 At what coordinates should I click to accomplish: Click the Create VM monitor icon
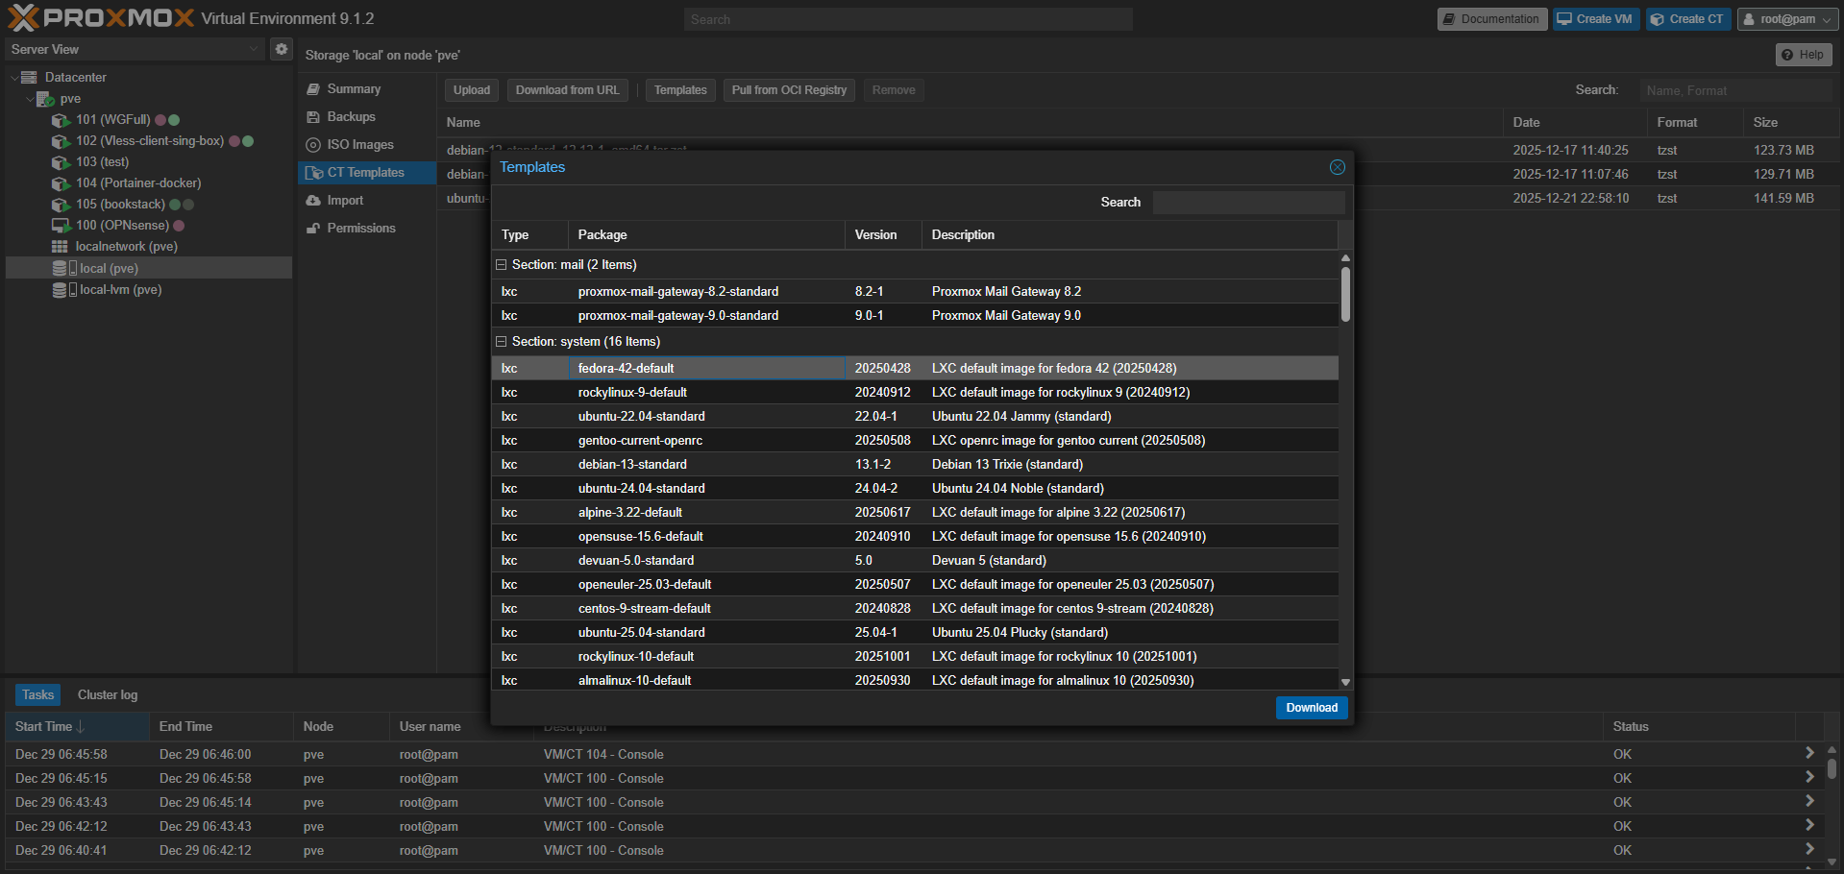1564,19
